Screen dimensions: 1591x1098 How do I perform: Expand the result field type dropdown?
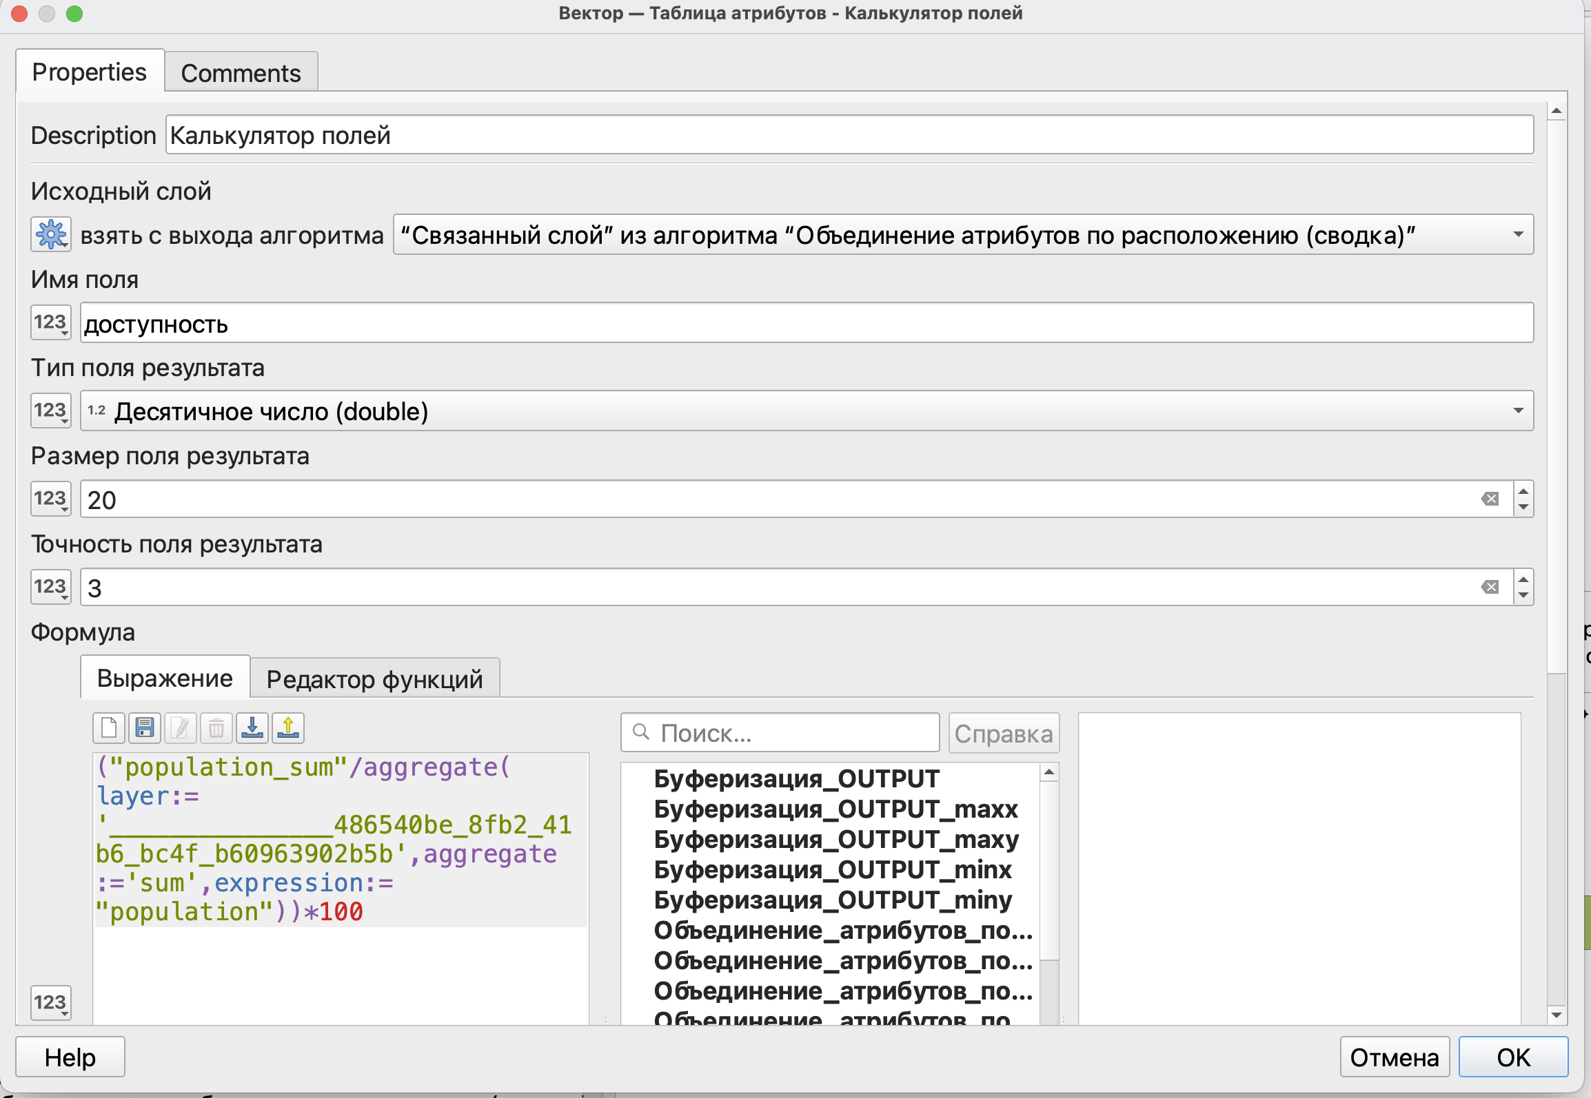tap(807, 411)
